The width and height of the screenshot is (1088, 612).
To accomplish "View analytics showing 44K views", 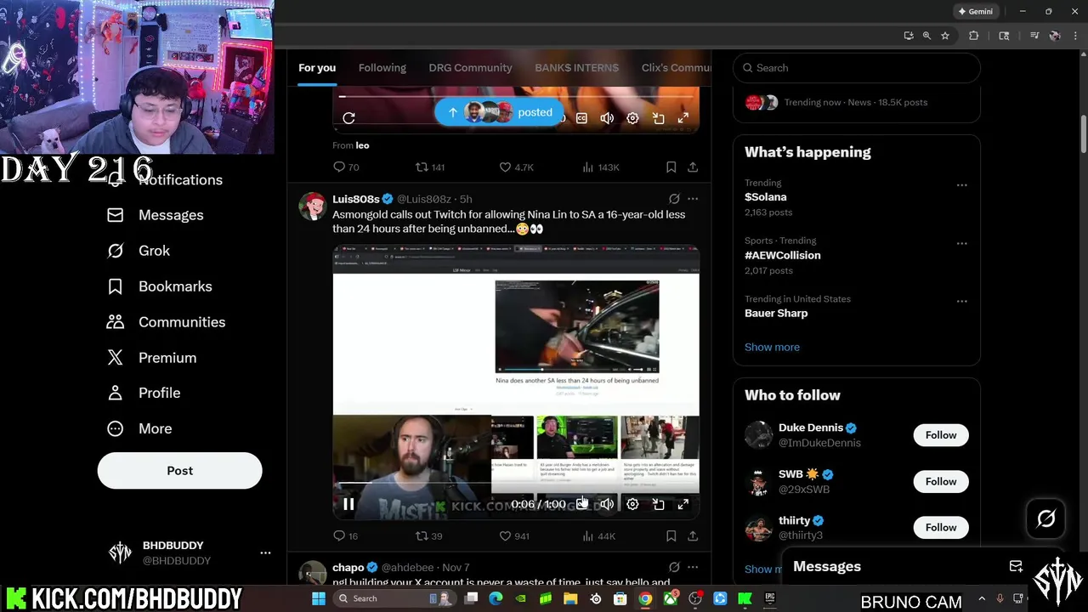I will [x=598, y=536].
